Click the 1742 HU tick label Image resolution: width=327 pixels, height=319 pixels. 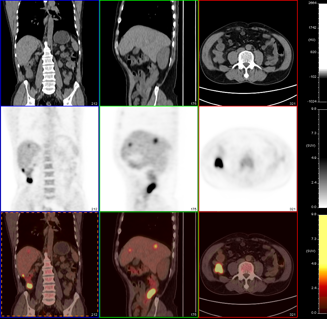click(313, 28)
